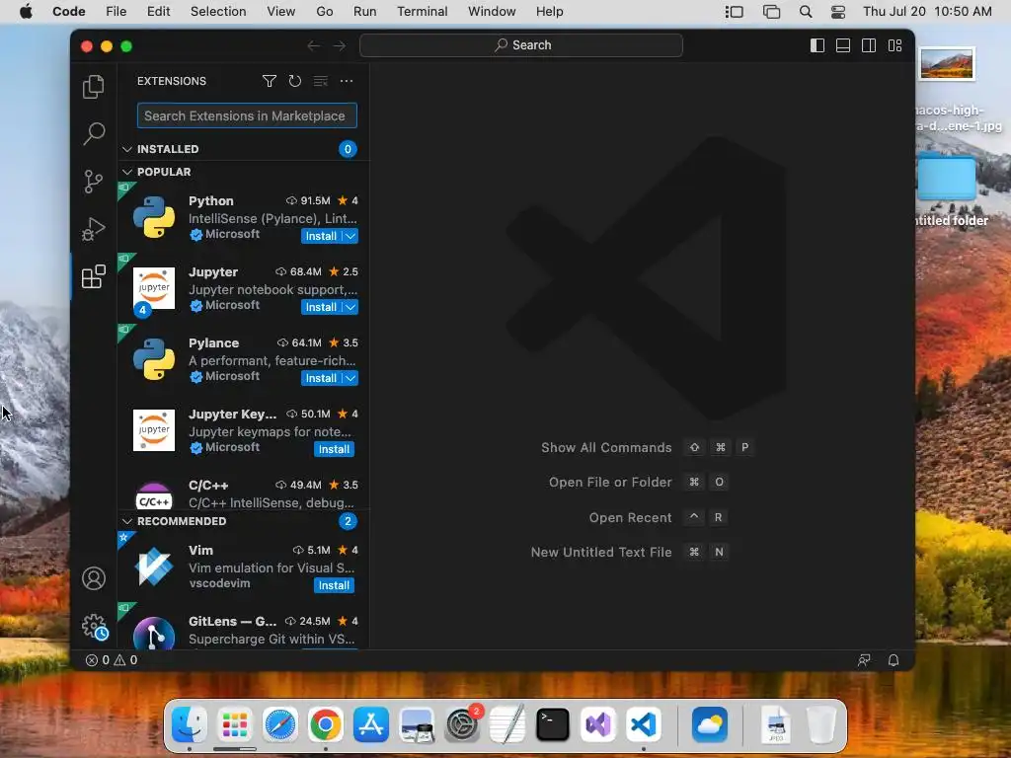The width and height of the screenshot is (1011, 758).
Task: Open Extensions views and more actions menu
Action: (x=347, y=81)
